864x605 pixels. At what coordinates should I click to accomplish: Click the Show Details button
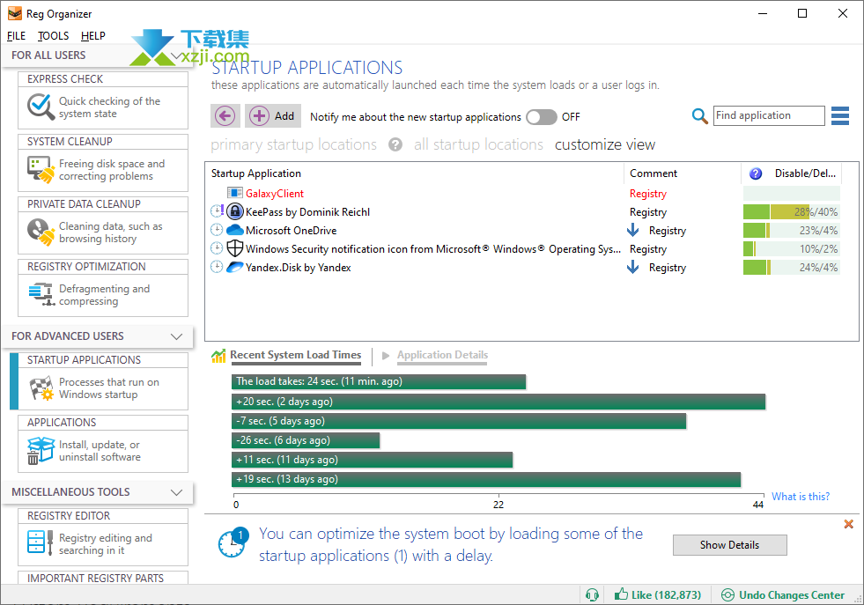(x=729, y=545)
